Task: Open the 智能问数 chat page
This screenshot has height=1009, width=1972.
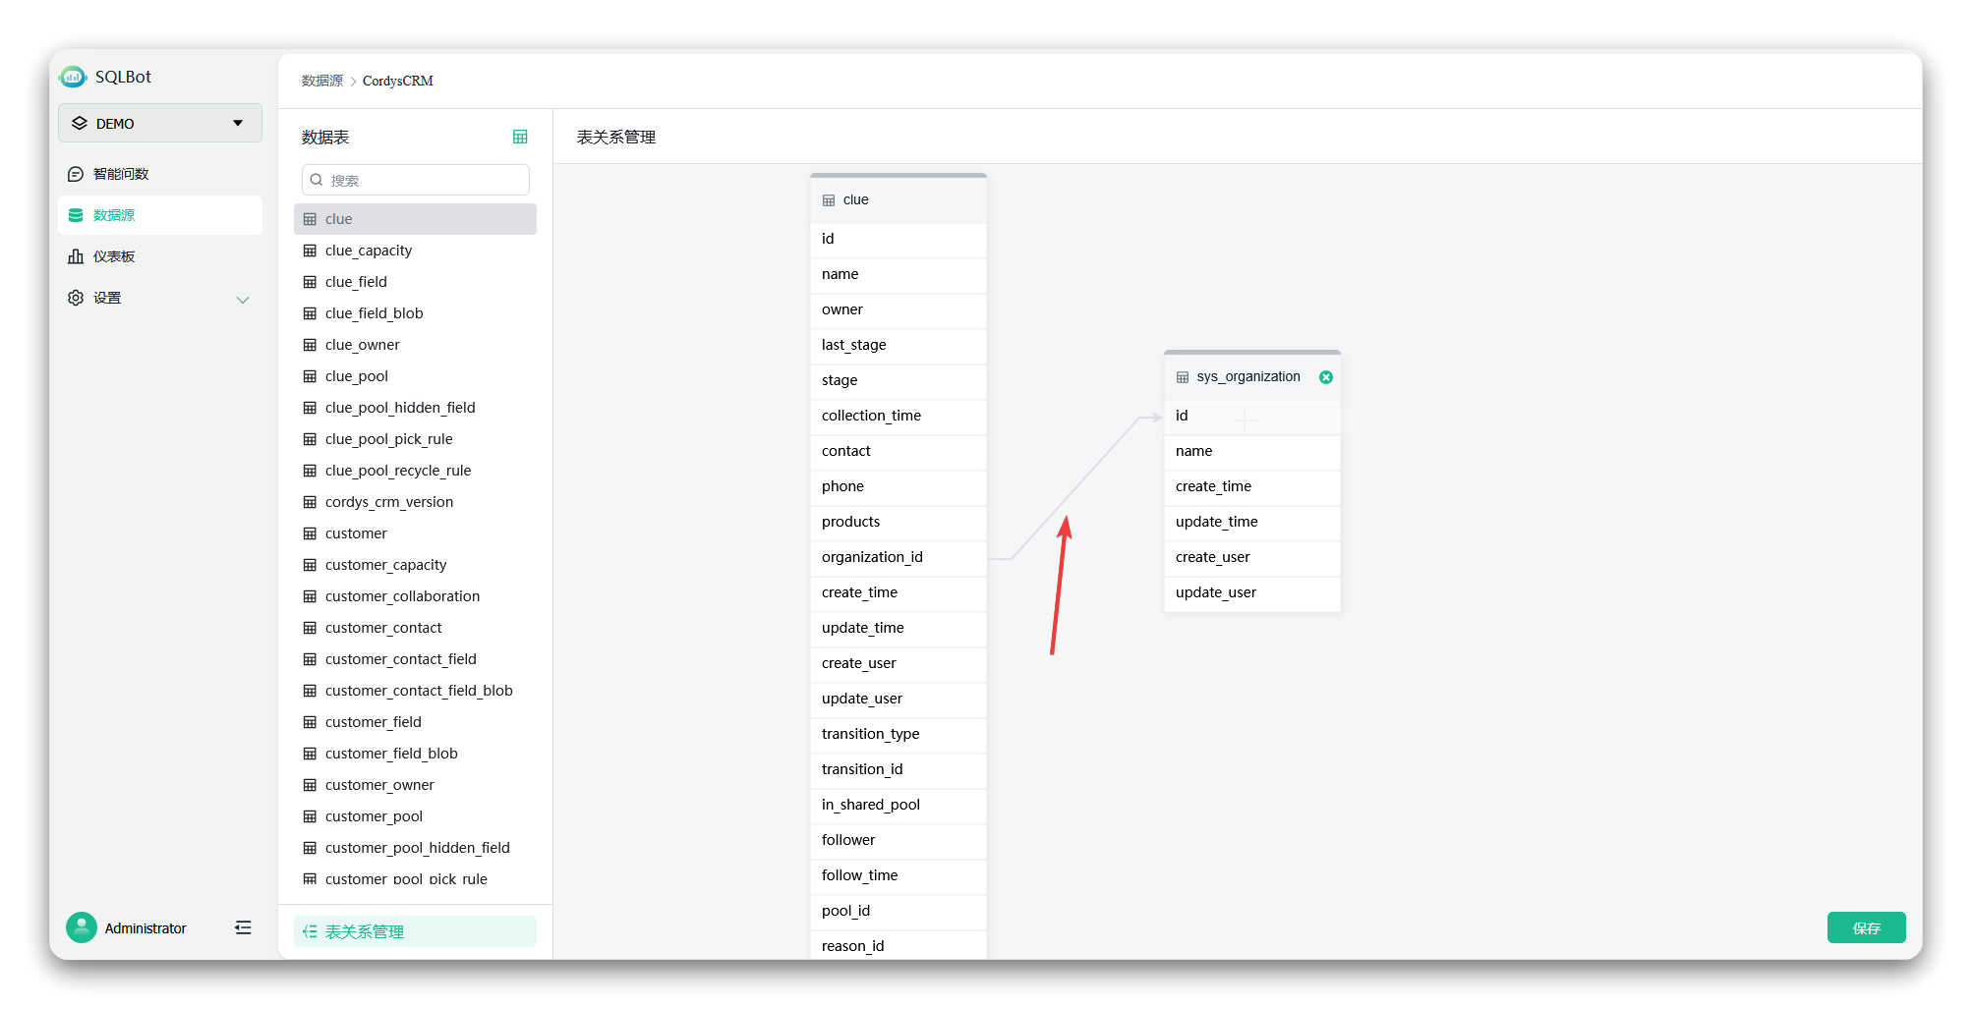Action: [x=121, y=174]
